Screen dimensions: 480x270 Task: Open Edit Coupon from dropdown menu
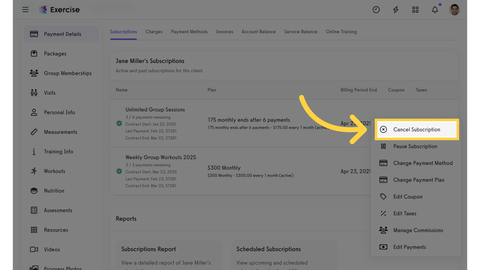click(408, 197)
